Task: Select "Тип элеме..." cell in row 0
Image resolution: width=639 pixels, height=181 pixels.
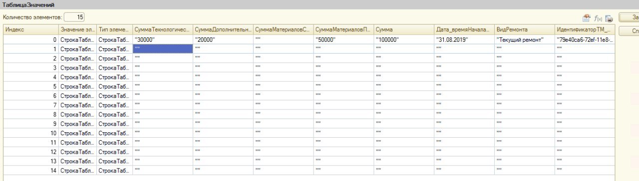Action: tap(115, 39)
